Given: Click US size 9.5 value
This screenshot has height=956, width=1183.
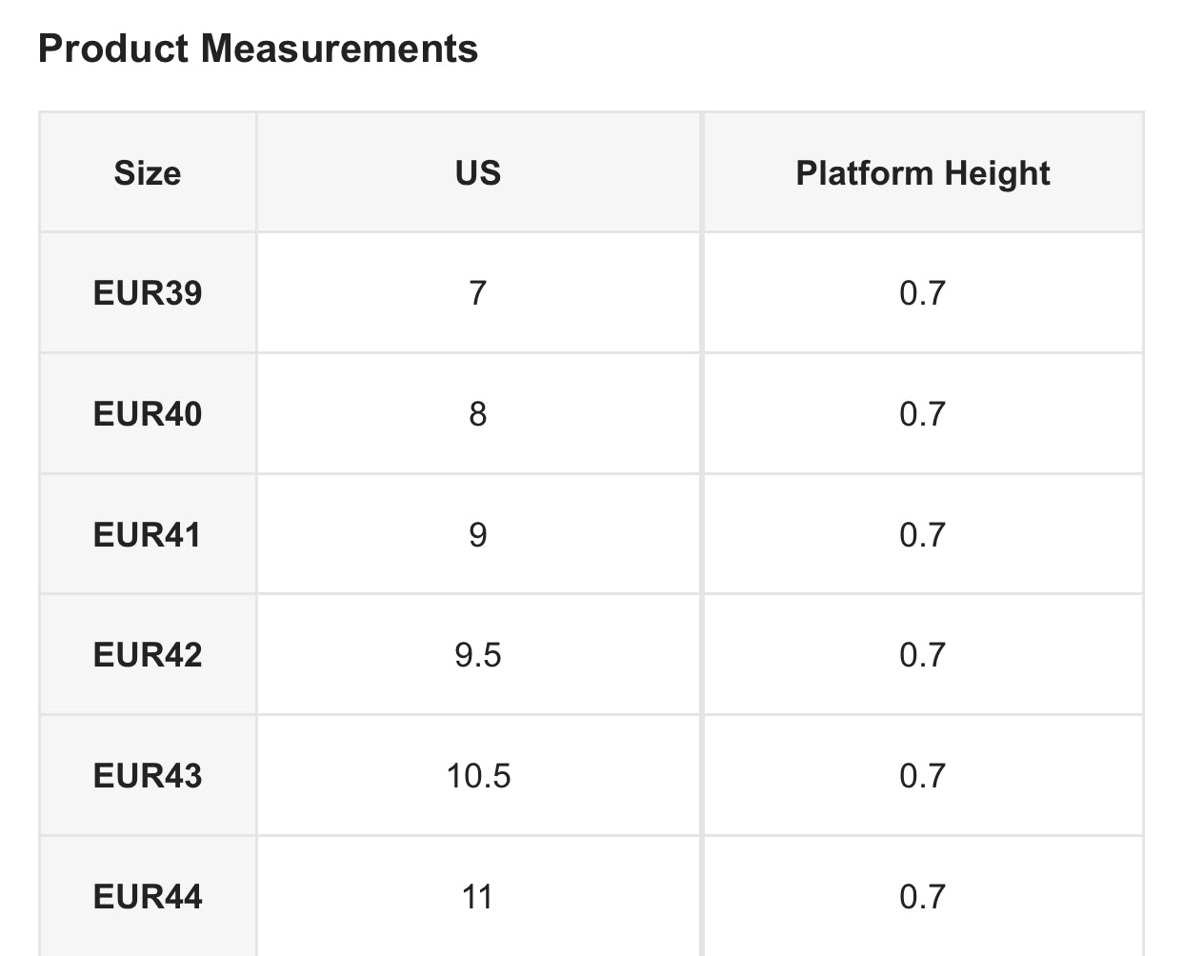Looking at the screenshot, I should pyautogui.click(x=478, y=655).
